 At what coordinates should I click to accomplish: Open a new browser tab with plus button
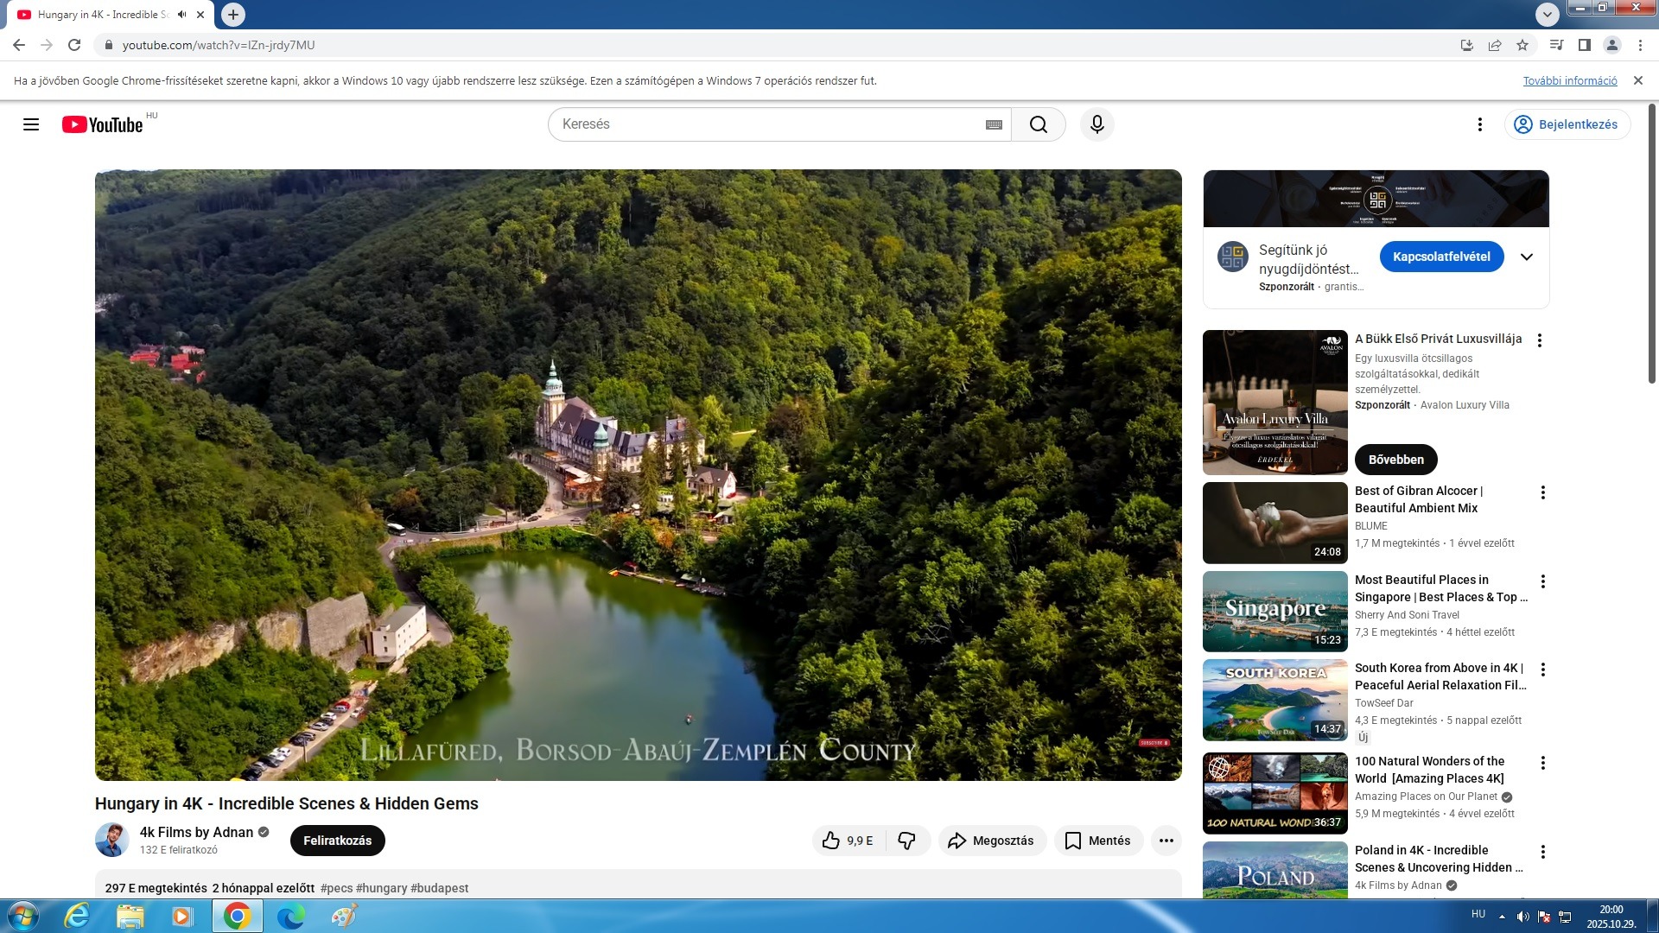point(232,15)
